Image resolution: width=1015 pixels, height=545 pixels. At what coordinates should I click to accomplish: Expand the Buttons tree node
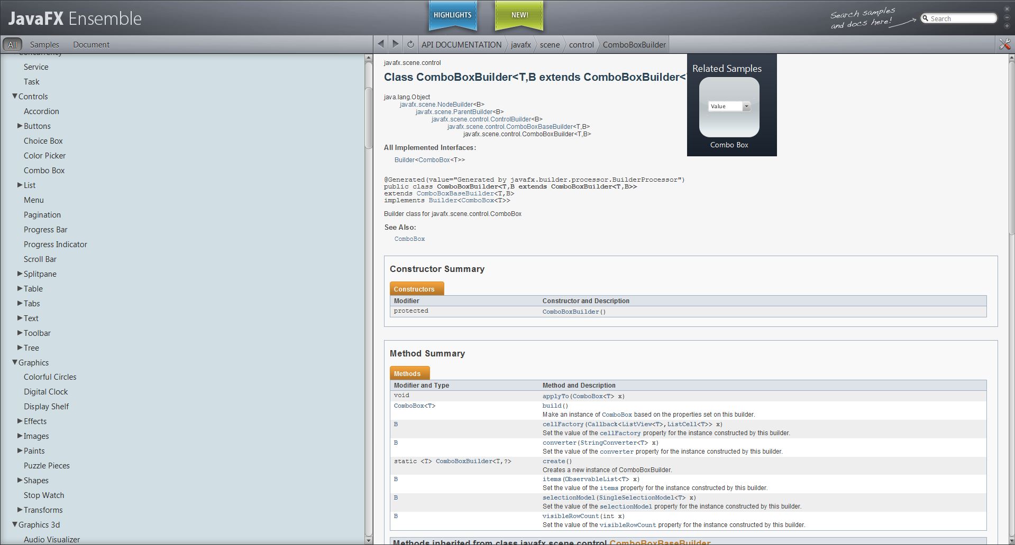(20, 126)
